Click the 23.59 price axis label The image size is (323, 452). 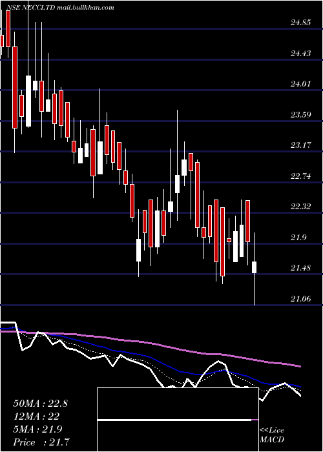(301, 115)
